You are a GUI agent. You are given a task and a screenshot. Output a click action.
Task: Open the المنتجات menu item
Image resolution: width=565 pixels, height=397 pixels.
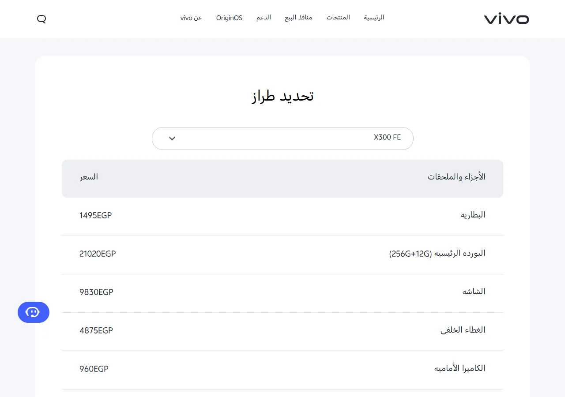pos(338,18)
